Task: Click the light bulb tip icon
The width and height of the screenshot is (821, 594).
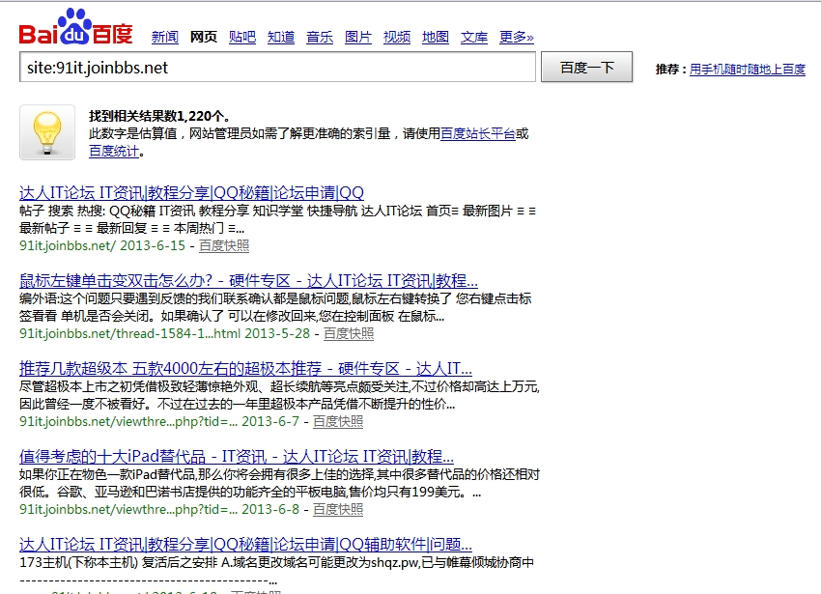Action: [x=47, y=132]
